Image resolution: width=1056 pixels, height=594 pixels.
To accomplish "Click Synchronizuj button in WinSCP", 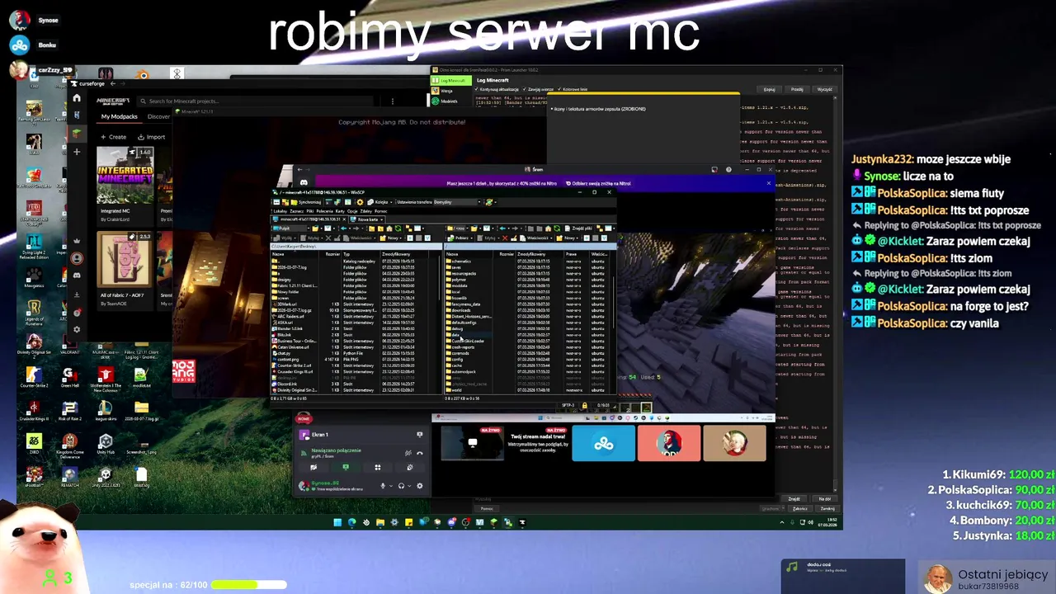I will (x=306, y=202).
